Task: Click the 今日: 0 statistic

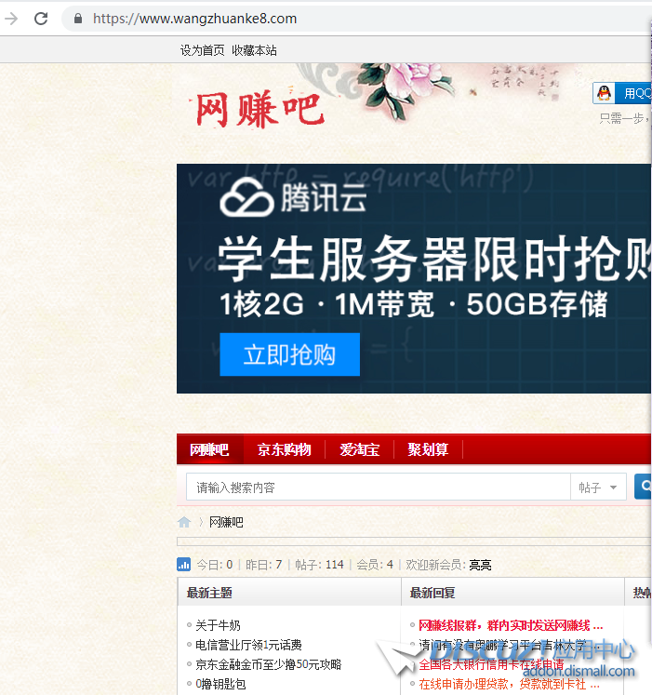Action: coord(215,565)
